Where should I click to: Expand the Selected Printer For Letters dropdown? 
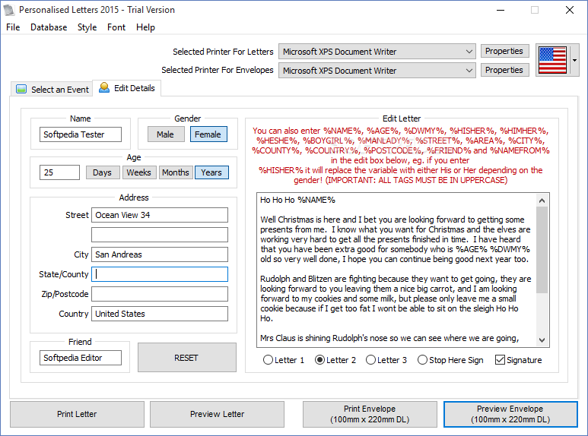tap(469, 52)
